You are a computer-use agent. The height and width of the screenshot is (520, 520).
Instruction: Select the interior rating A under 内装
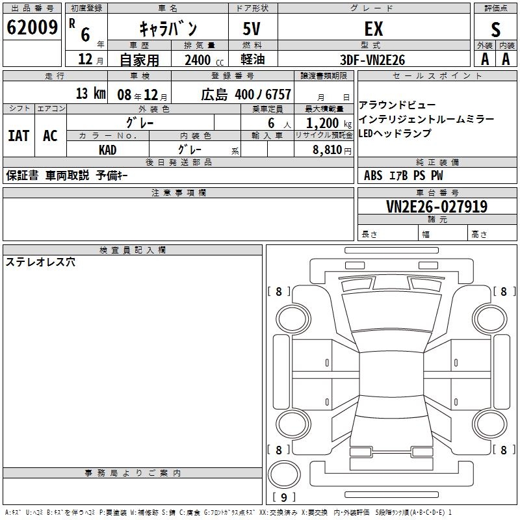click(506, 59)
